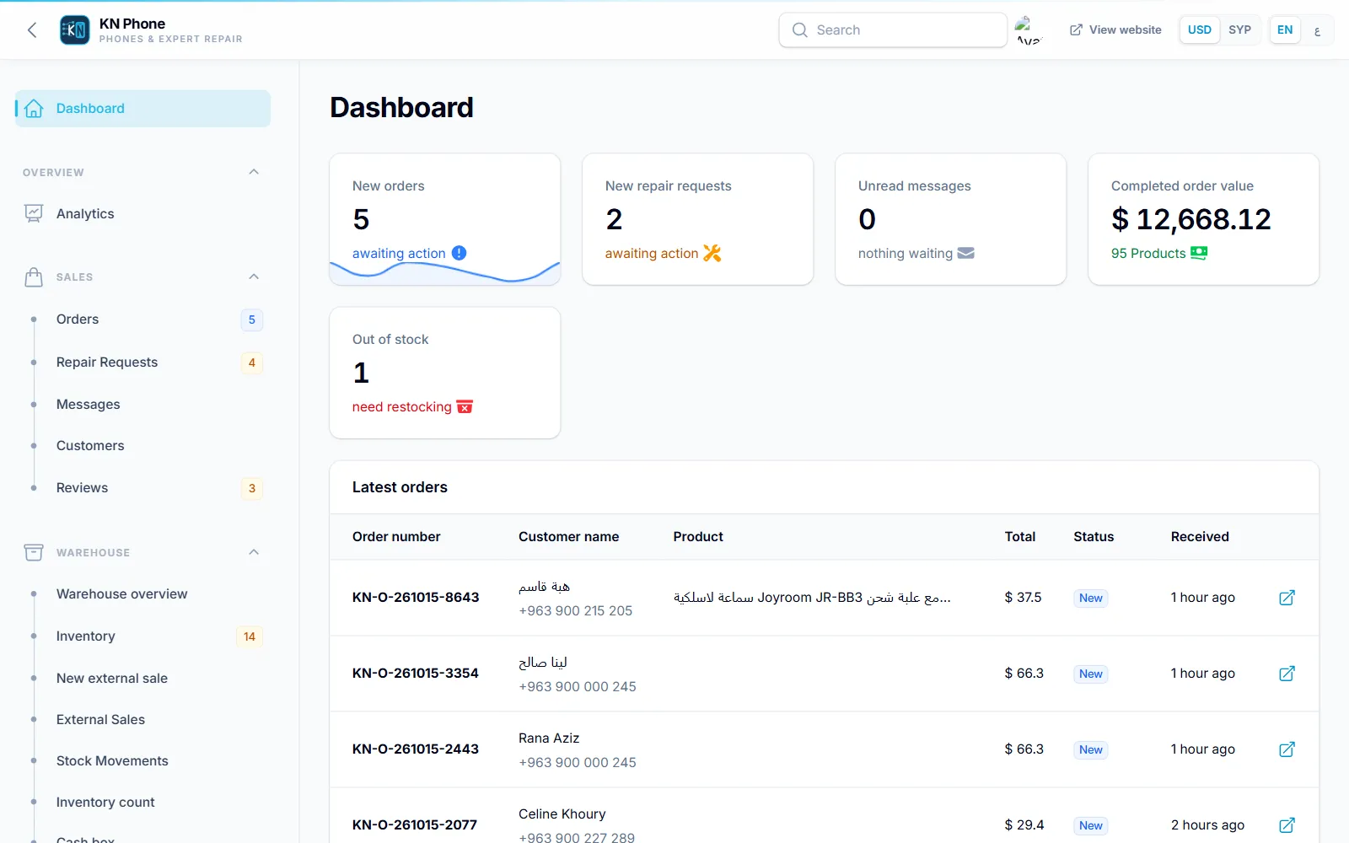The width and height of the screenshot is (1349, 843).
Task: Click total $ 29.4 cell
Action: point(1024,825)
